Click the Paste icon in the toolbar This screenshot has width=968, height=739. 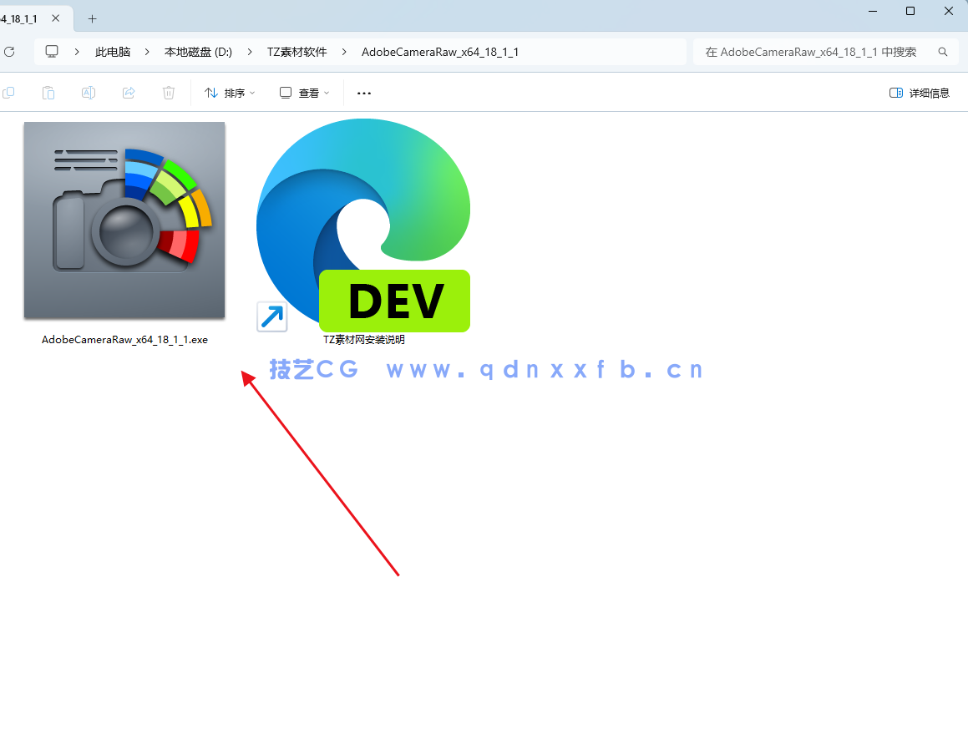(x=48, y=93)
